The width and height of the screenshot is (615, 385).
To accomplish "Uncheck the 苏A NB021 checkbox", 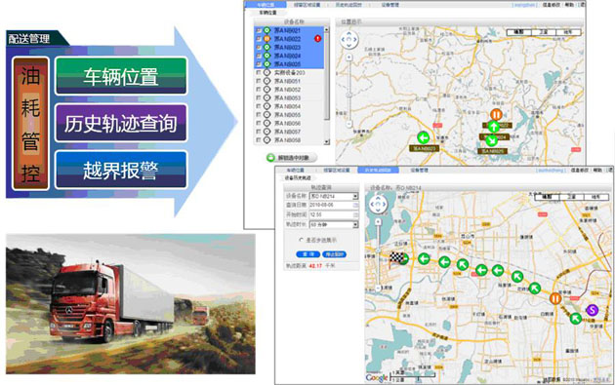I will tap(259, 30).
